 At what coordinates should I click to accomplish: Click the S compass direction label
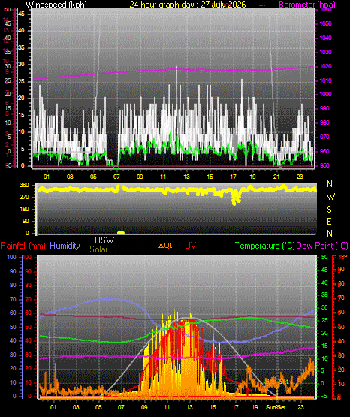click(329, 210)
